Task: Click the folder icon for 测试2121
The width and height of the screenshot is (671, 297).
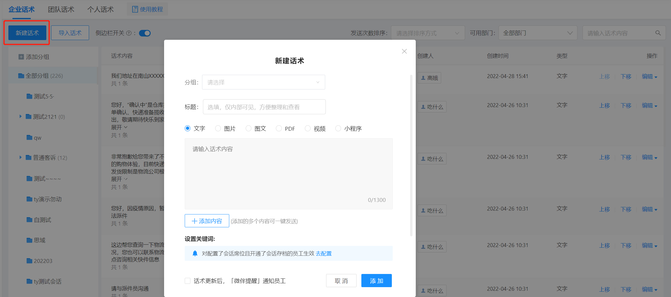Action: (x=29, y=116)
